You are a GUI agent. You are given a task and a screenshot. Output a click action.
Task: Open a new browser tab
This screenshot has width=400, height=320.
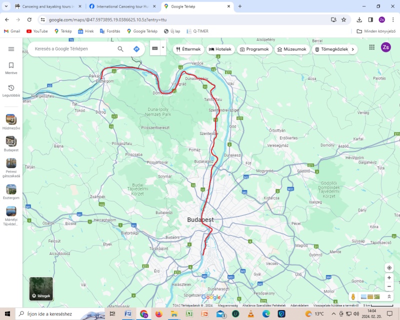click(240, 6)
